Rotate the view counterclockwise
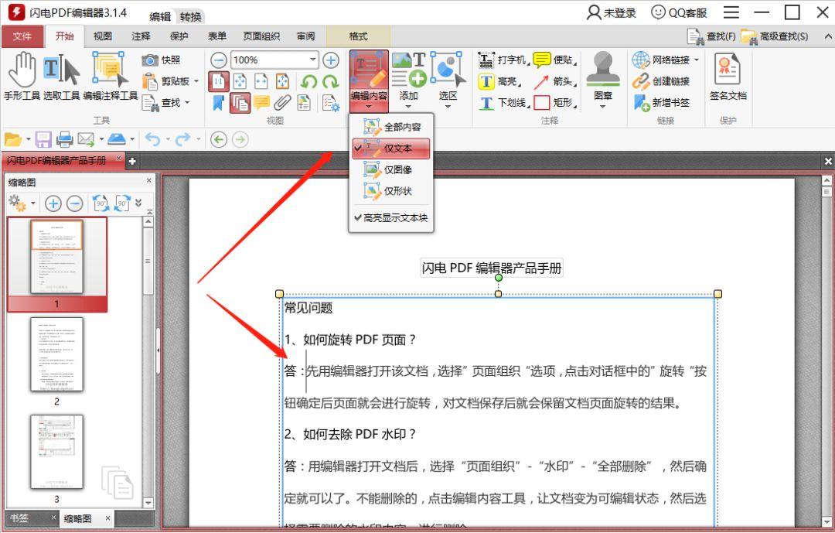 (308, 81)
